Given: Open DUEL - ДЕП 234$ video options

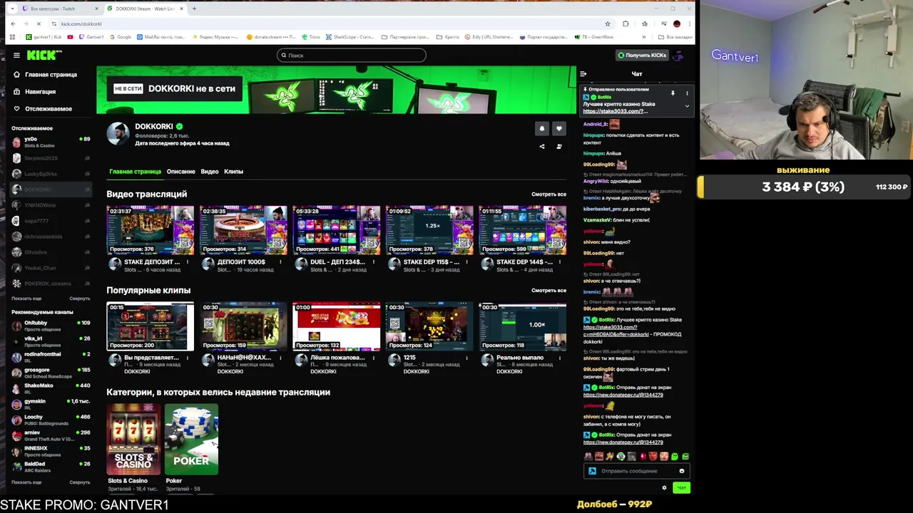Looking at the screenshot, I should click(374, 261).
